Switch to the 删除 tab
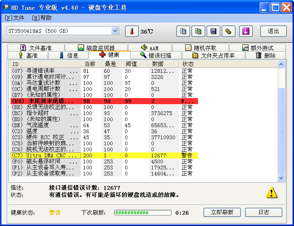Screen dimensions: 294x226 click(266, 55)
